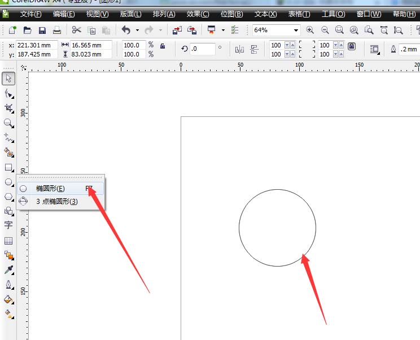Screen dimensions: 420x340
Task: Redo the last undone action
Action: tap(148, 30)
